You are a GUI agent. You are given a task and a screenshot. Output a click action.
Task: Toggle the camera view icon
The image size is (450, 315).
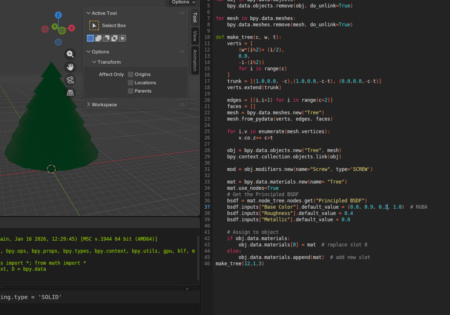point(70,80)
